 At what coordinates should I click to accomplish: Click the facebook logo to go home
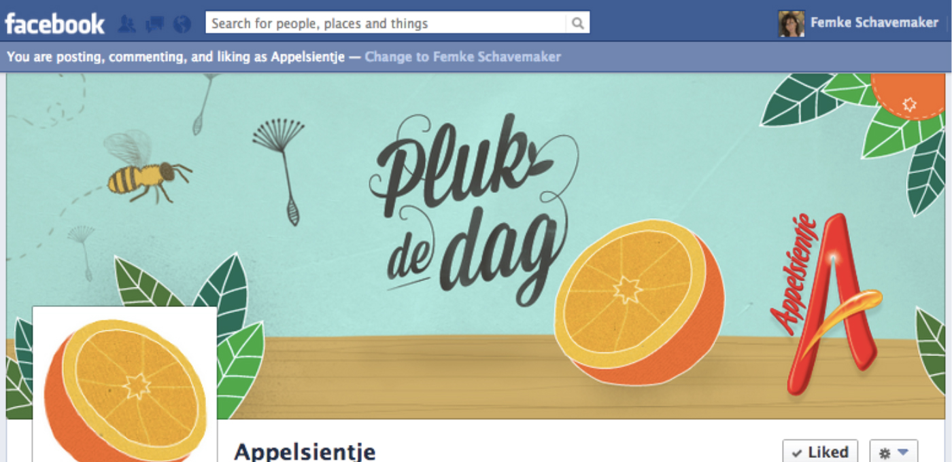55,24
